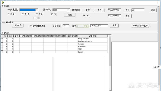161x91 pixels.
Task: Open the 编号 dropdown arrow
Action: pos(88,26)
